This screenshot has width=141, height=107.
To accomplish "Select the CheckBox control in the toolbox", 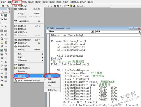I will 2,27.
